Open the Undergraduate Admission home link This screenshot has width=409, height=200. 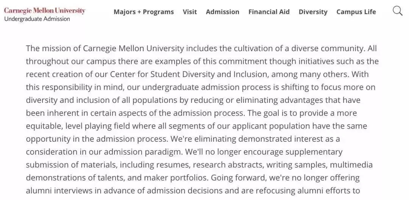click(x=37, y=19)
